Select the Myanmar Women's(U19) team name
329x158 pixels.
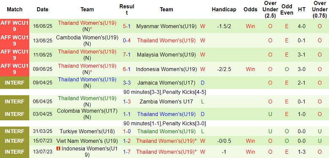(x=166, y=26)
